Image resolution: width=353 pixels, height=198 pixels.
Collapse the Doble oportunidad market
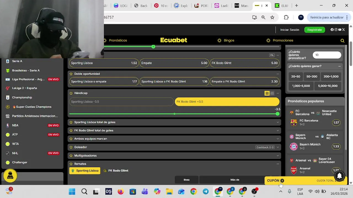point(278,74)
